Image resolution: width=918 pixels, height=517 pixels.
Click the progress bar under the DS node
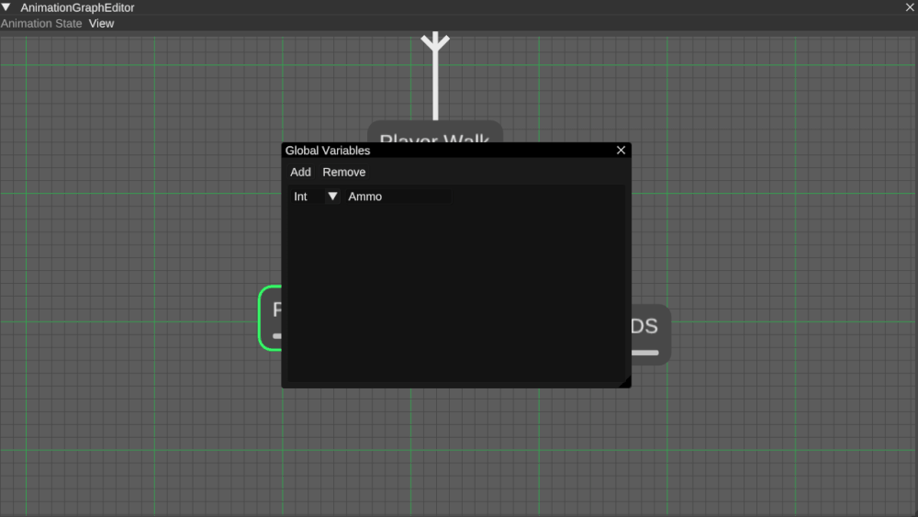pos(645,353)
